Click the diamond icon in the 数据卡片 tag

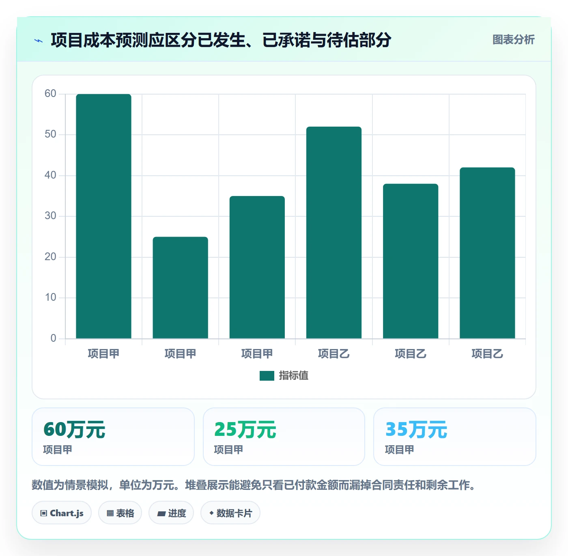[x=211, y=513]
